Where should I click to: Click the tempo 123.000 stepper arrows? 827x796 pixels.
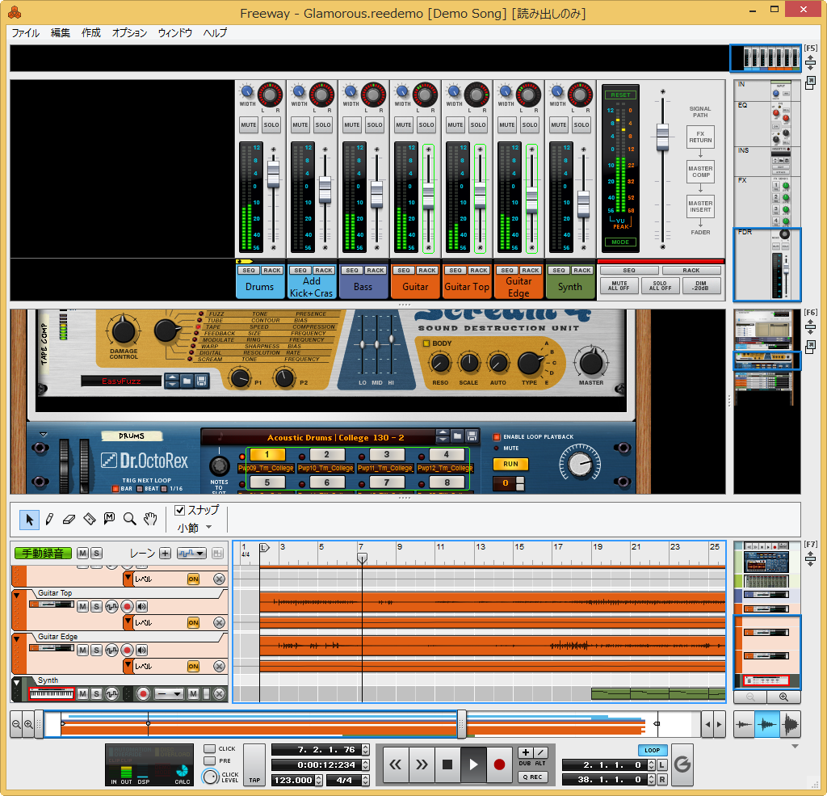(x=318, y=780)
